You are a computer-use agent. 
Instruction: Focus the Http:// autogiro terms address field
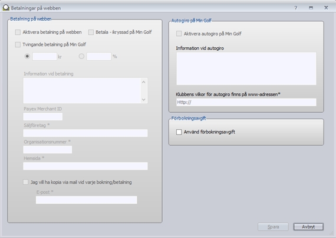246,102
